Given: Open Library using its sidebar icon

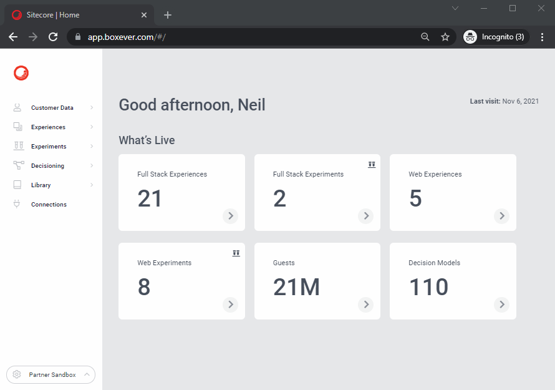Looking at the screenshot, I should click(x=17, y=185).
